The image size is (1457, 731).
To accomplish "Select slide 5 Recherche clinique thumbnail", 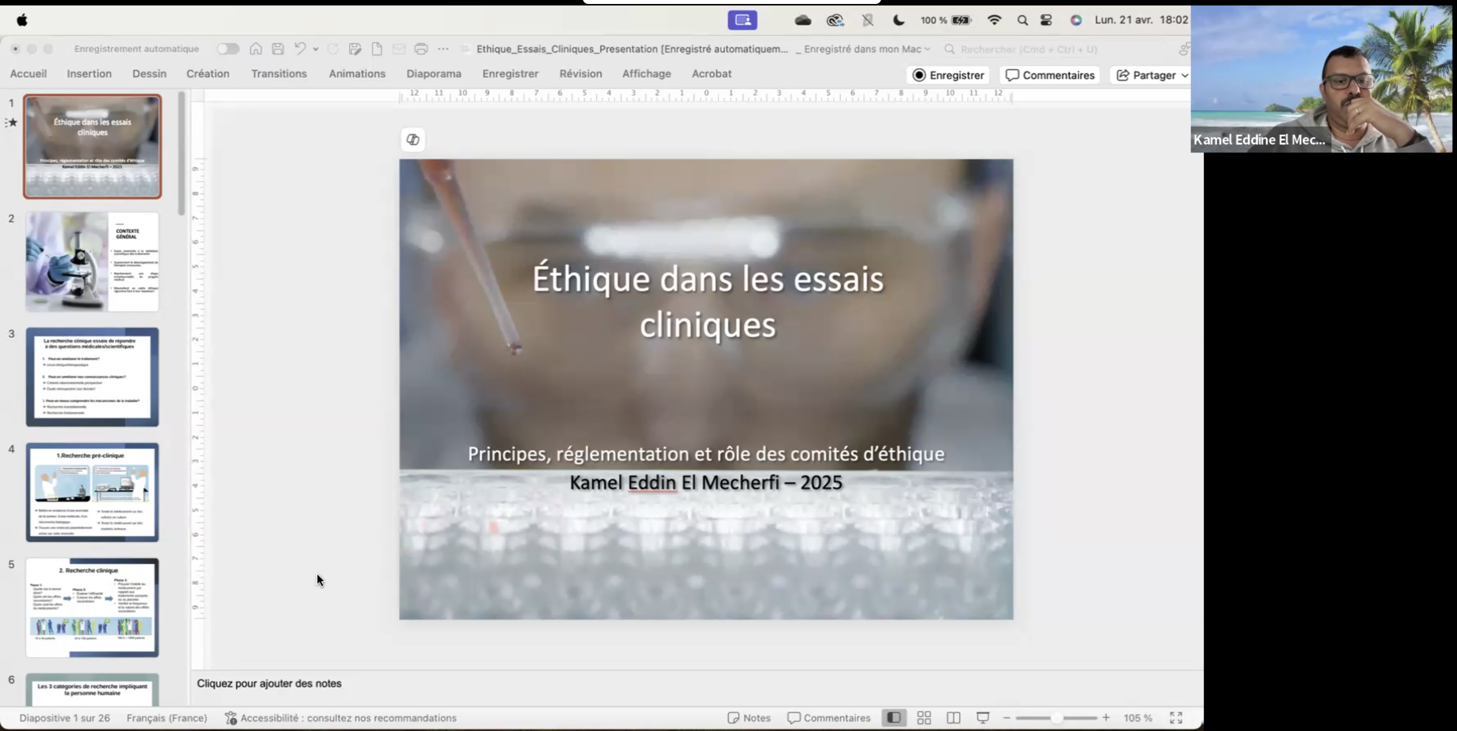I will point(92,608).
